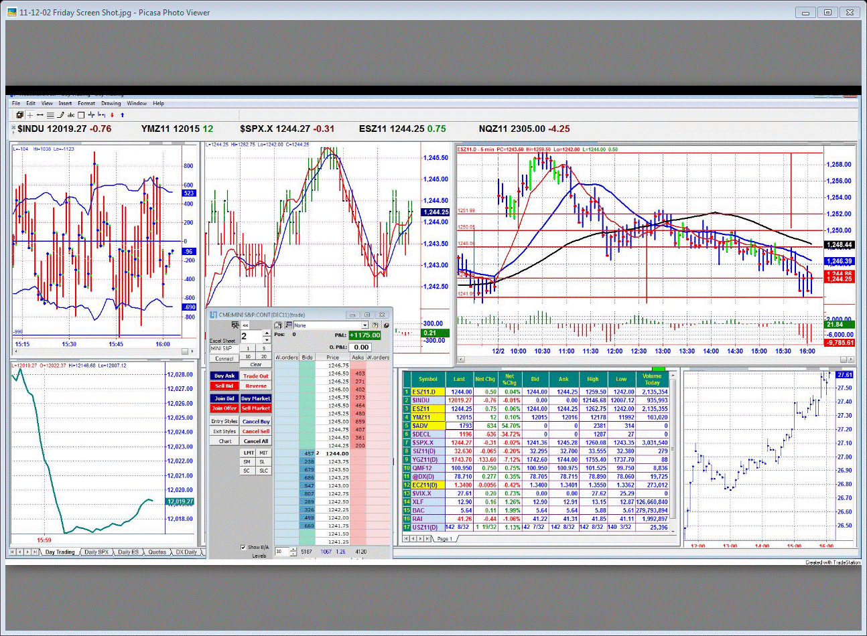Decrease order quantity with down spinner
The height and width of the screenshot is (636, 867).
(x=267, y=339)
